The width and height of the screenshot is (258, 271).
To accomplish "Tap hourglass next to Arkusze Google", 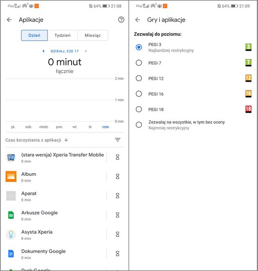I will 118,215.
